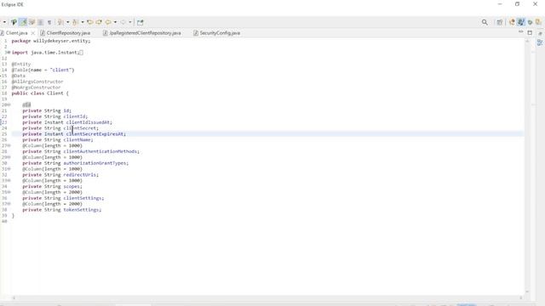Collapse the fold marker at line 27
Image resolution: width=545 pixels, height=306 pixels.
[9, 145]
